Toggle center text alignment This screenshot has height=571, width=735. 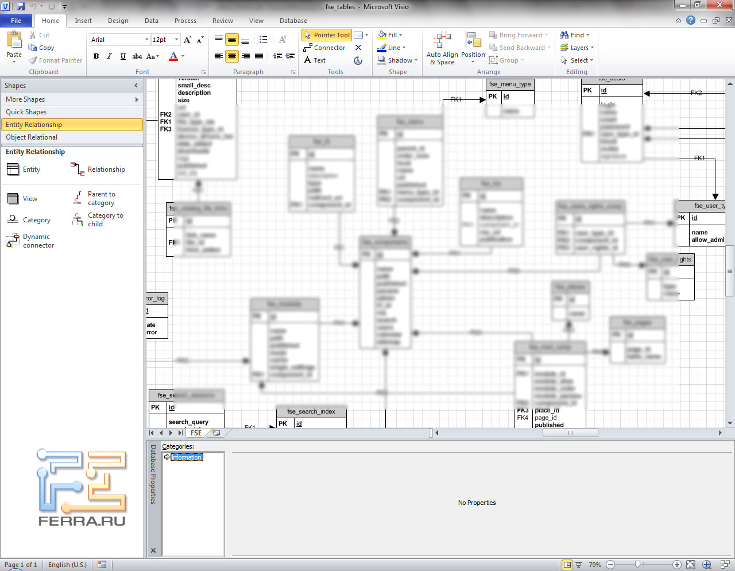[x=232, y=56]
